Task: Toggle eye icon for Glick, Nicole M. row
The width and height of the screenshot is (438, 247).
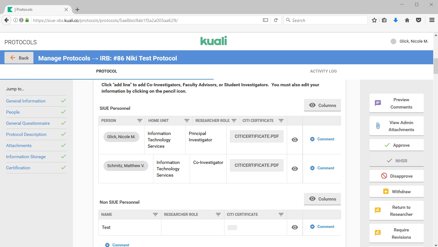Action: click(295, 140)
